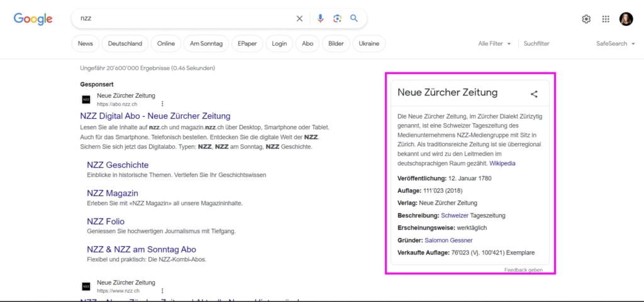Image resolution: width=644 pixels, height=302 pixels.
Task: Open the NZZ Magazin sitelink
Action: 113,193
